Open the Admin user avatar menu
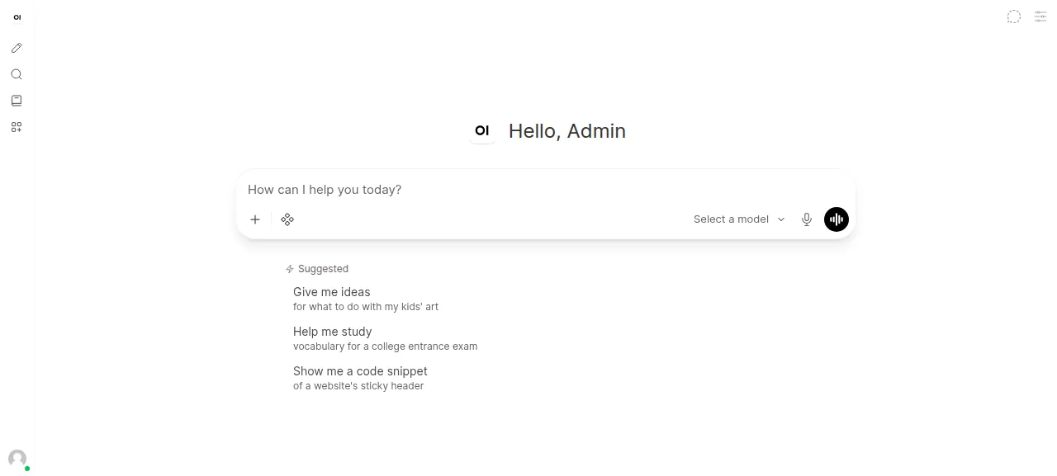This screenshot has width=1057, height=476. click(x=17, y=459)
